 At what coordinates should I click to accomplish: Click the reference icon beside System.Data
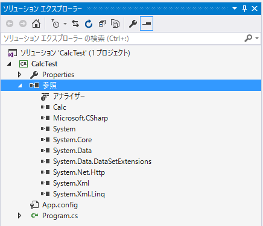[x=45, y=151]
